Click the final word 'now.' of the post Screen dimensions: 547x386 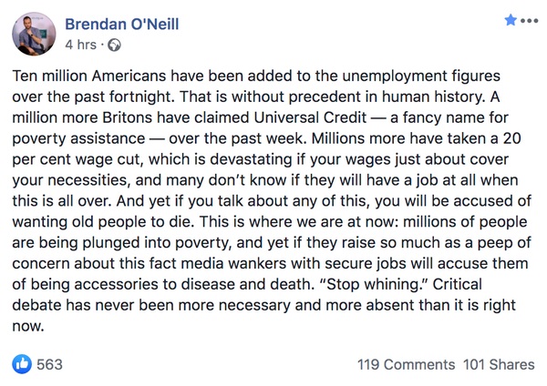click(x=28, y=326)
